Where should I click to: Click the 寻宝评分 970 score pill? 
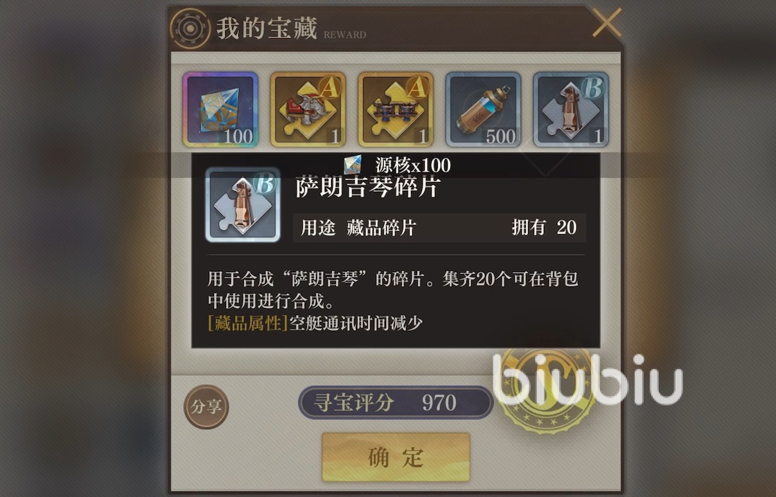[396, 403]
